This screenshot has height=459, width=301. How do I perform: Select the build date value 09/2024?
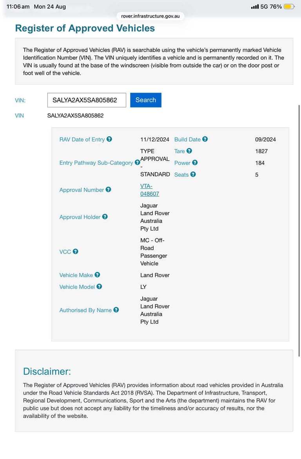coord(265,139)
